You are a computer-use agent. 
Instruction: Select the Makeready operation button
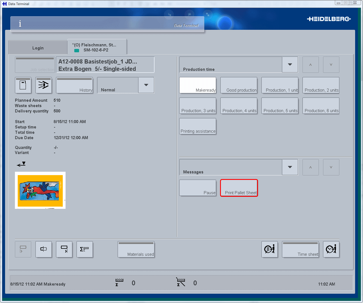click(198, 85)
